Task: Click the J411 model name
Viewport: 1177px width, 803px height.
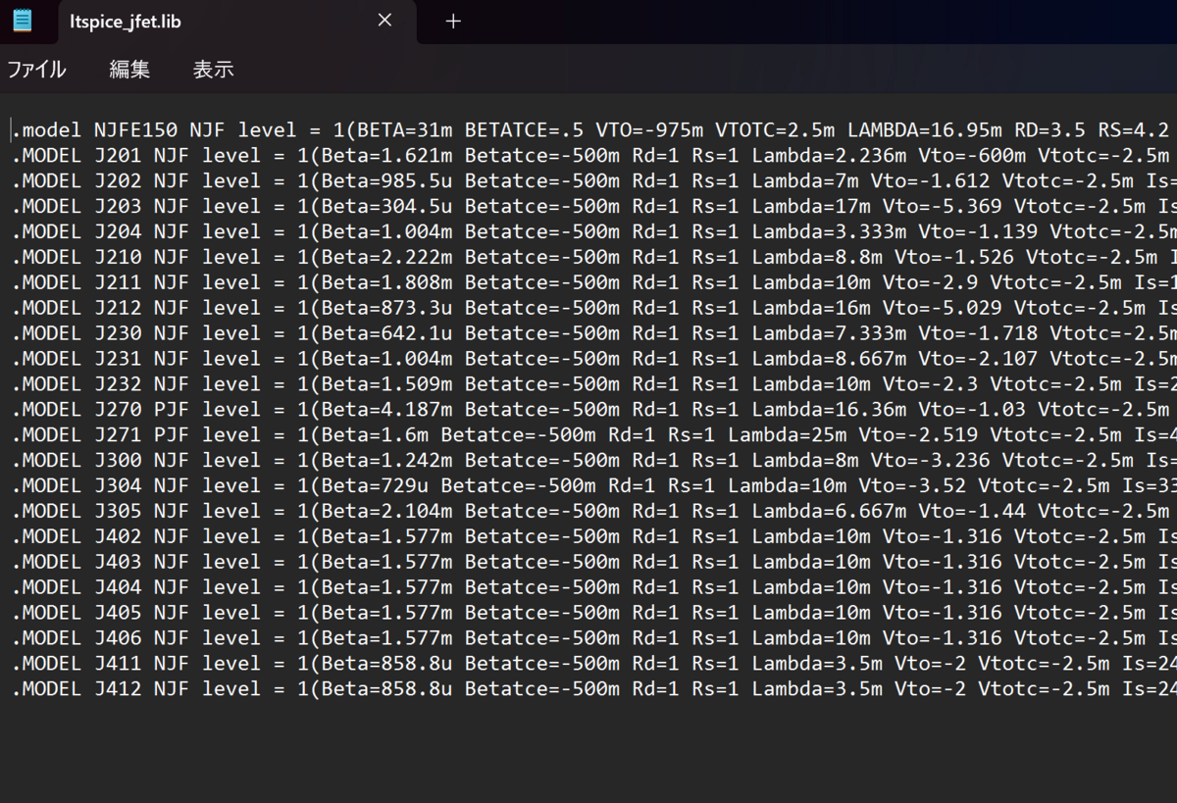Action: pos(118,664)
